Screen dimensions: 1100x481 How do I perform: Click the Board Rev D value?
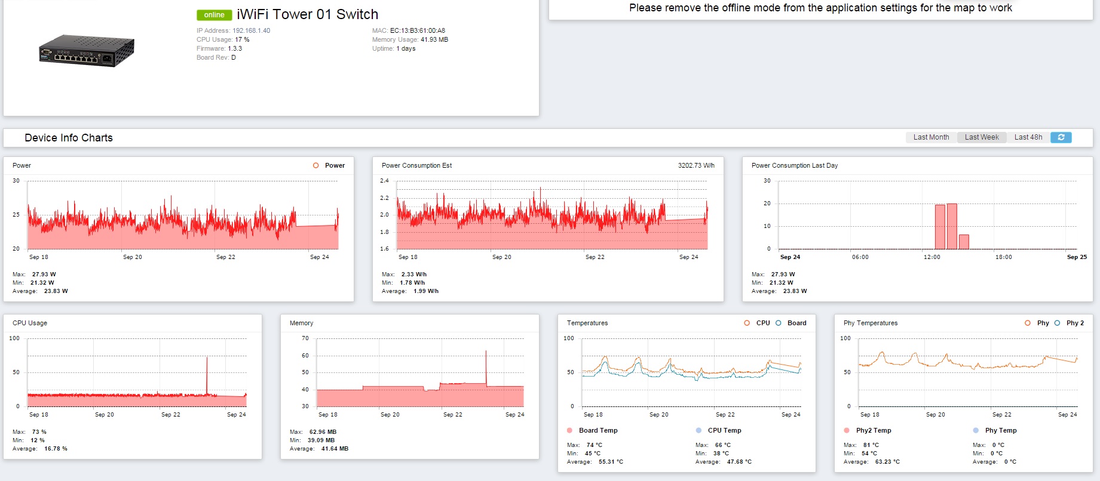[x=234, y=57]
